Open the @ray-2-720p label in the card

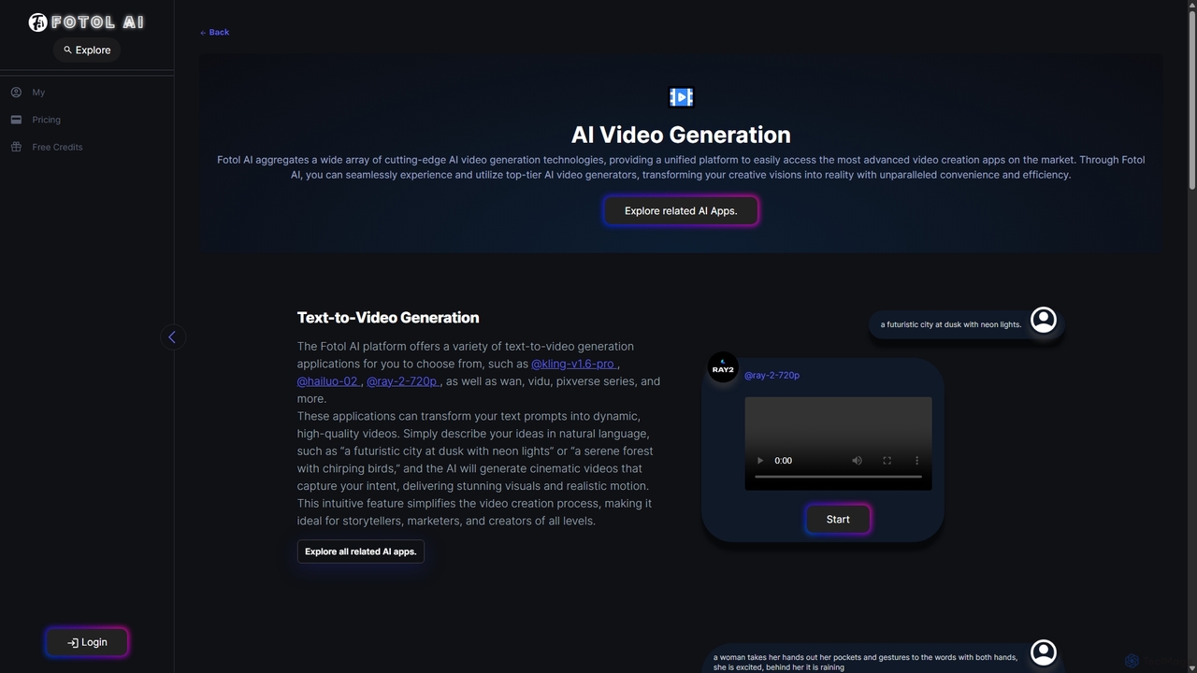[x=772, y=376]
